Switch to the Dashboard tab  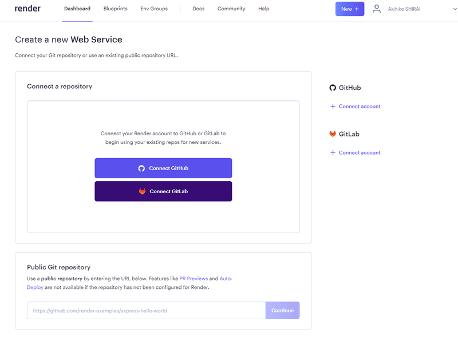77,9
